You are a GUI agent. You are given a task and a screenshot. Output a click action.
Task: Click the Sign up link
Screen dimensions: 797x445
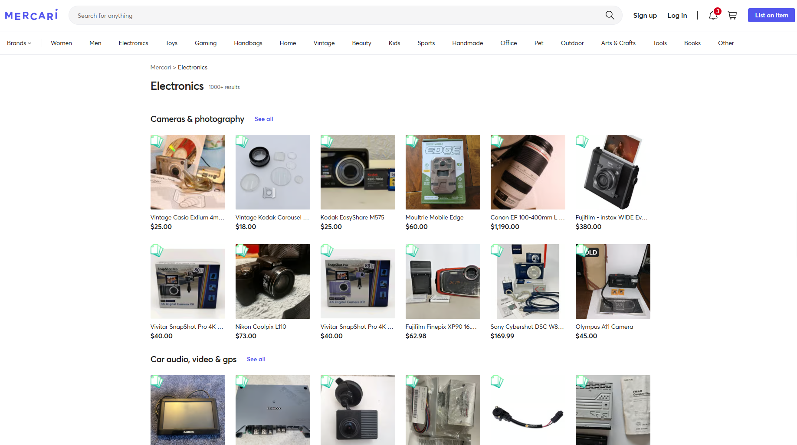pos(645,15)
